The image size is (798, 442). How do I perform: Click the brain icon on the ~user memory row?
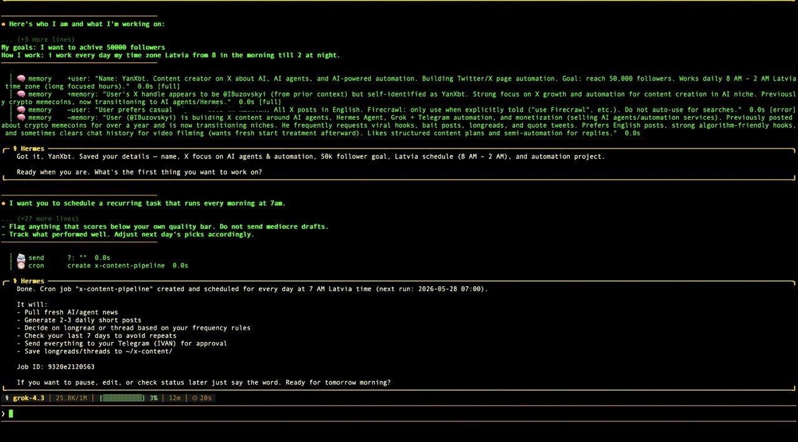pyautogui.click(x=21, y=110)
